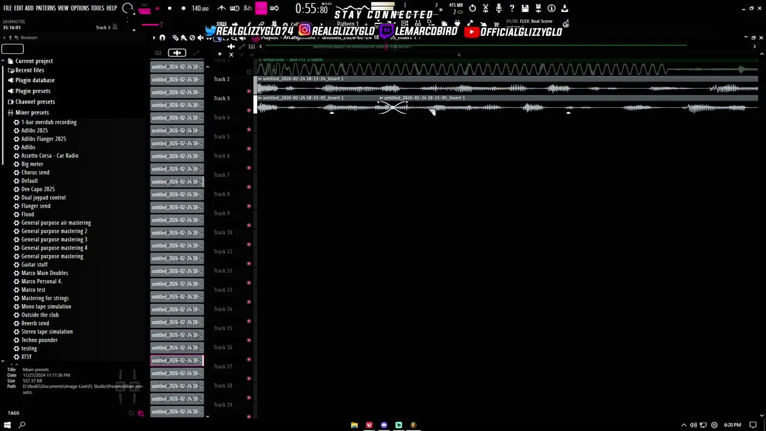Select the pink-outlined audio clip in the picker list

coord(177,360)
